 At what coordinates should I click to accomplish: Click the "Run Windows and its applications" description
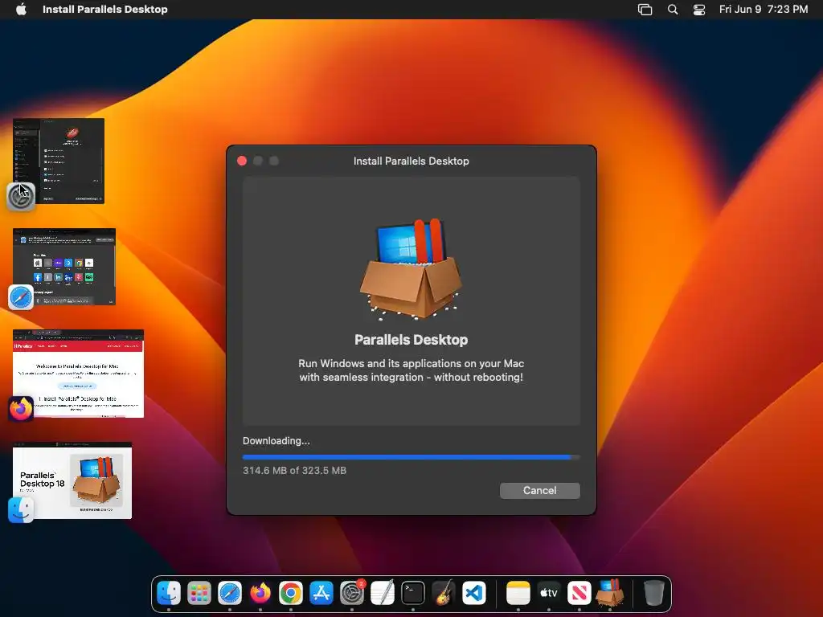tap(411, 370)
